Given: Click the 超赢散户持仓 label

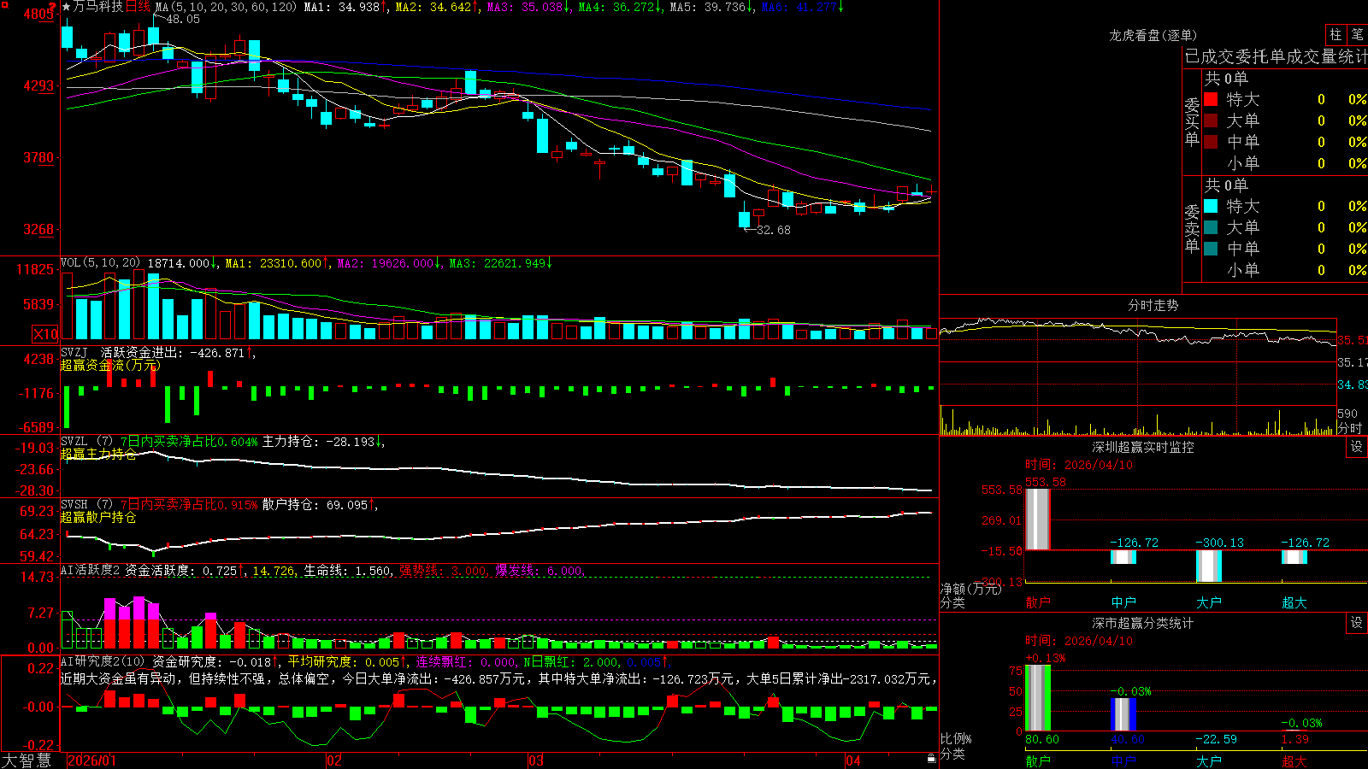Looking at the screenshot, I should click(98, 517).
